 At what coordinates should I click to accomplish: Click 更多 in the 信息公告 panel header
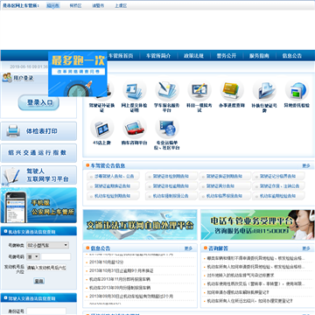(x=188, y=248)
